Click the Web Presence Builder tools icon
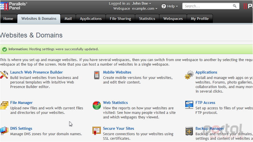This screenshot has width=253, height=142. pos(4,75)
